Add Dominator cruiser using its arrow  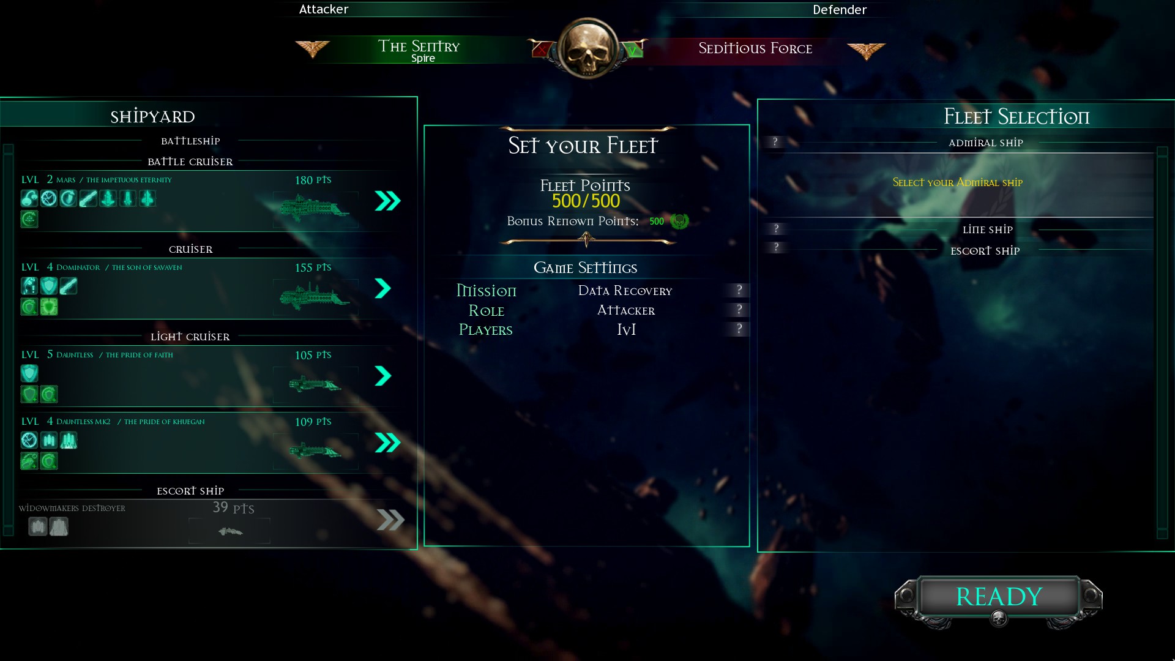tap(383, 288)
